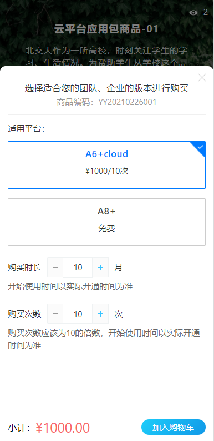Increase purchase count with plus button

[100, 314]
